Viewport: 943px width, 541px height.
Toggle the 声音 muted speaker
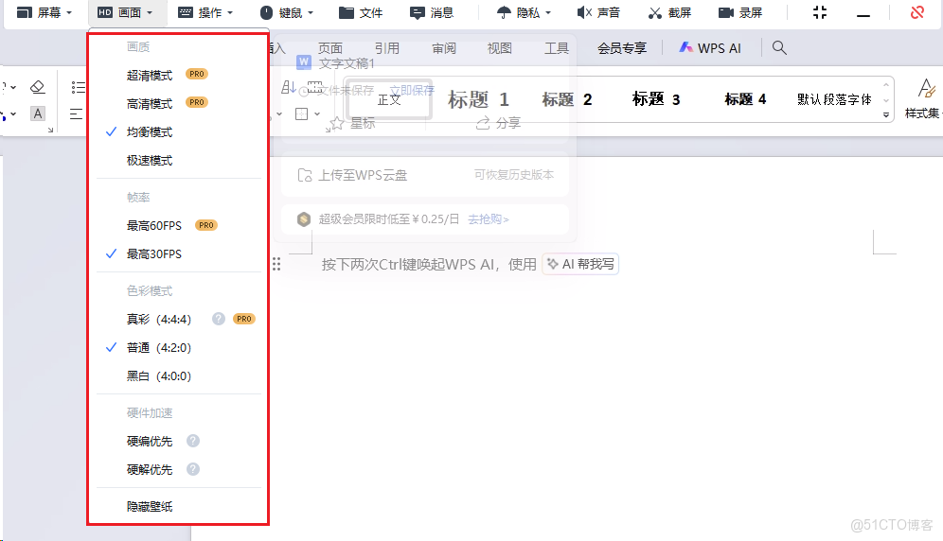(598, 12)
